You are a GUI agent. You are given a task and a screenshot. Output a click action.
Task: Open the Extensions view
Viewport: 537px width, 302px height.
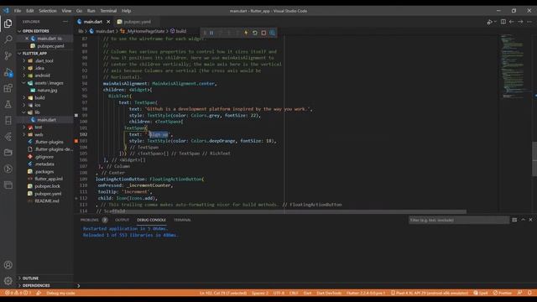pos(8,88)
